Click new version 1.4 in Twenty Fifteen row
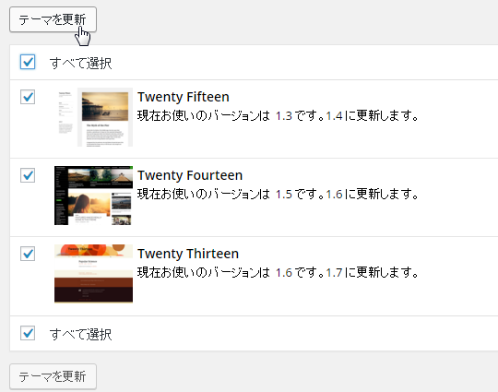This screenshot has height=392, width=498. [334, 116]
